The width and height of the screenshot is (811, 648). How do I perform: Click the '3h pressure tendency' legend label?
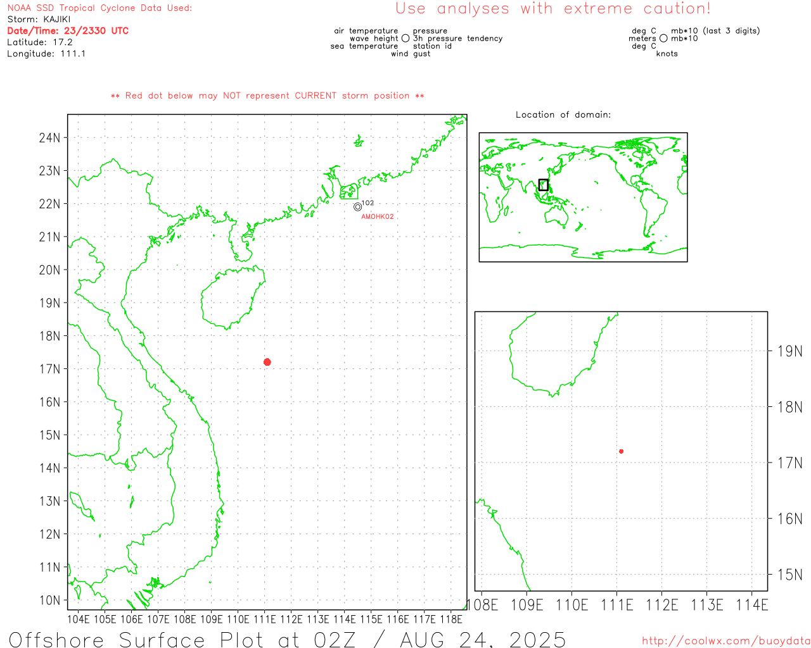(x=457, y=39)
